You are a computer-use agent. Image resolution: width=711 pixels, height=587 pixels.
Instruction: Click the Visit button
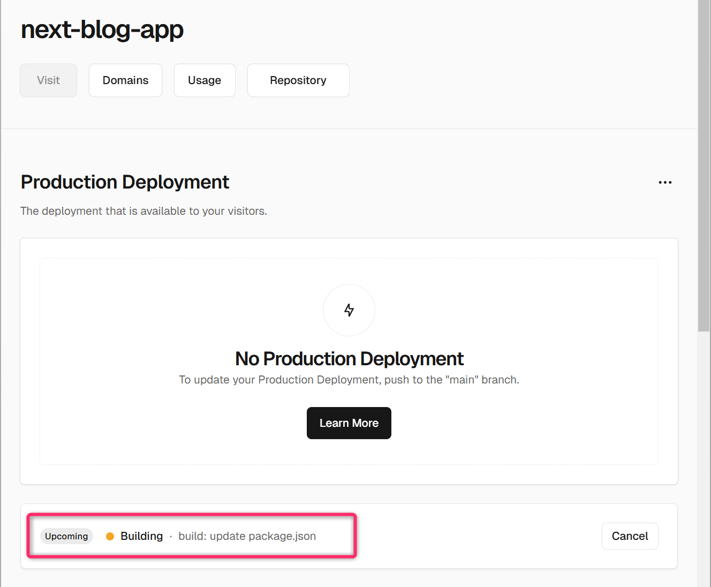click(49, 80)
